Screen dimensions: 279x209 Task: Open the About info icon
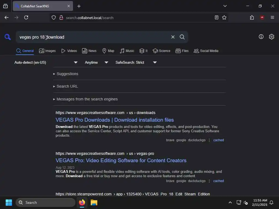pyautogui.click(x=261, y=37)
